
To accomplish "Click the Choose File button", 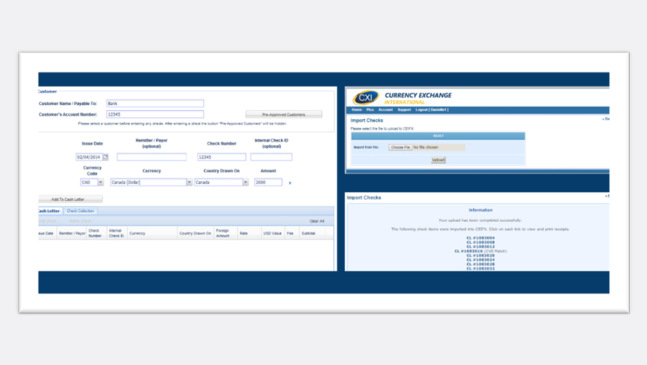I will [x=401, y=147].
